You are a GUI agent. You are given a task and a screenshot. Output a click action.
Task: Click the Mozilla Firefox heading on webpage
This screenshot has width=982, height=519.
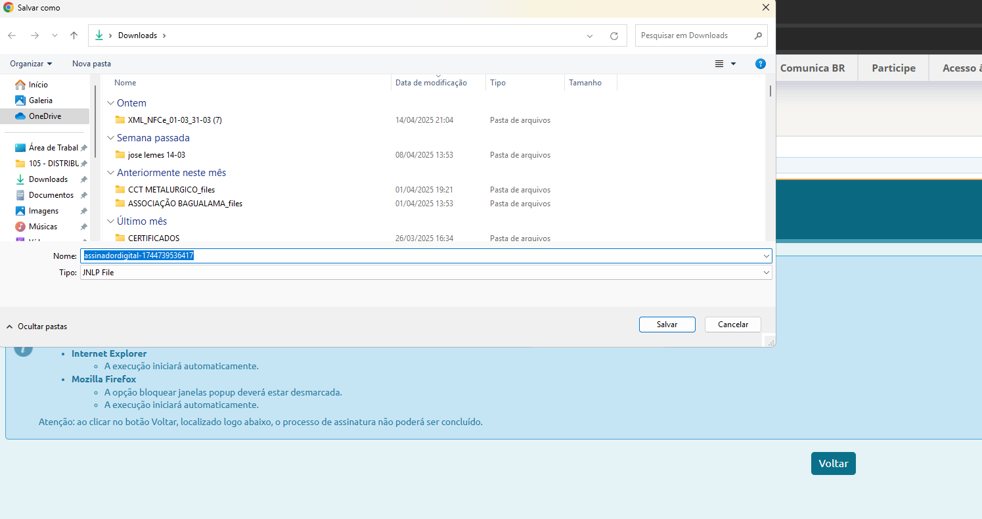[104, 379]
